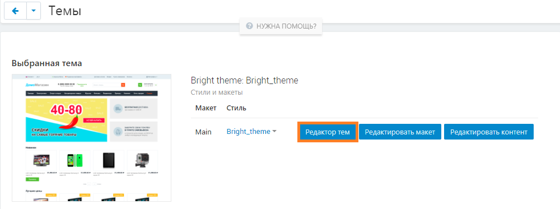Screen dimensions: 560x209
Task: Click the Main layout name
Action: click(x=203, y=132)
